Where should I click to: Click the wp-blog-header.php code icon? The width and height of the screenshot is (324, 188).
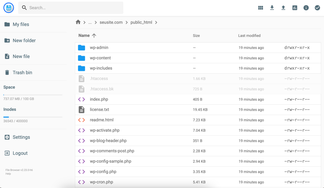81,141
